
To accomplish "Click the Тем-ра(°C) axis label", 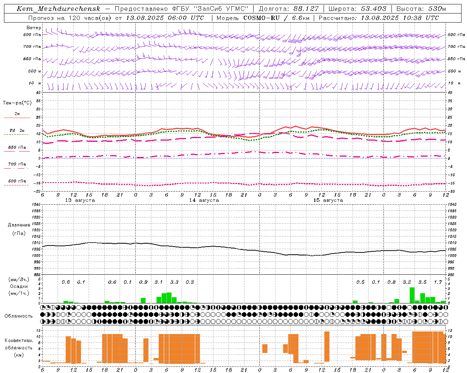I will click(17, 103).
